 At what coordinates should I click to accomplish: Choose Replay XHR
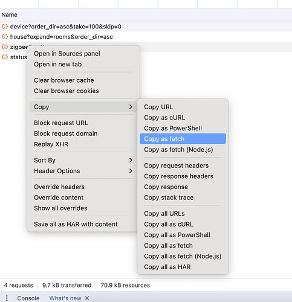pos(83,144)
